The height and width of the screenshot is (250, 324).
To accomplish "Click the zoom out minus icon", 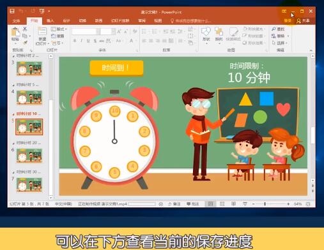I will 253,204.
